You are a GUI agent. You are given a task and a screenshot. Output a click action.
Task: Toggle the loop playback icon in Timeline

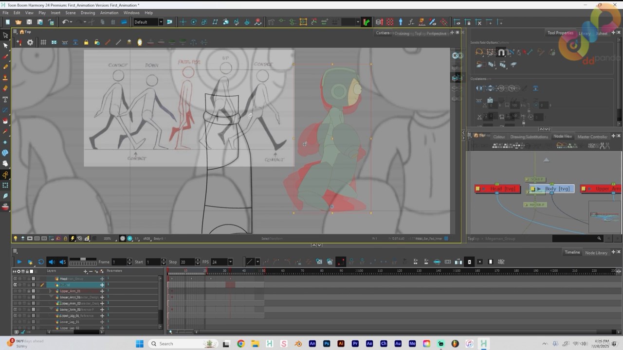[41, 262]
